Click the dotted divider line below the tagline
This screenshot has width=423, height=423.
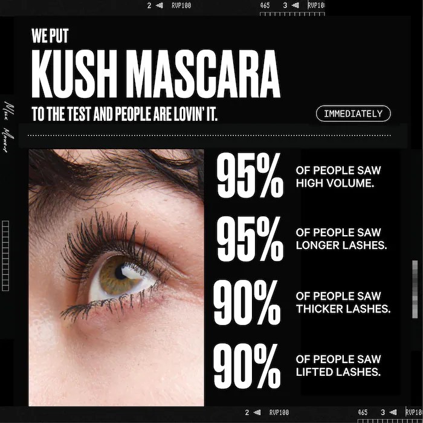pyautogui.click(x=209, y=135)
